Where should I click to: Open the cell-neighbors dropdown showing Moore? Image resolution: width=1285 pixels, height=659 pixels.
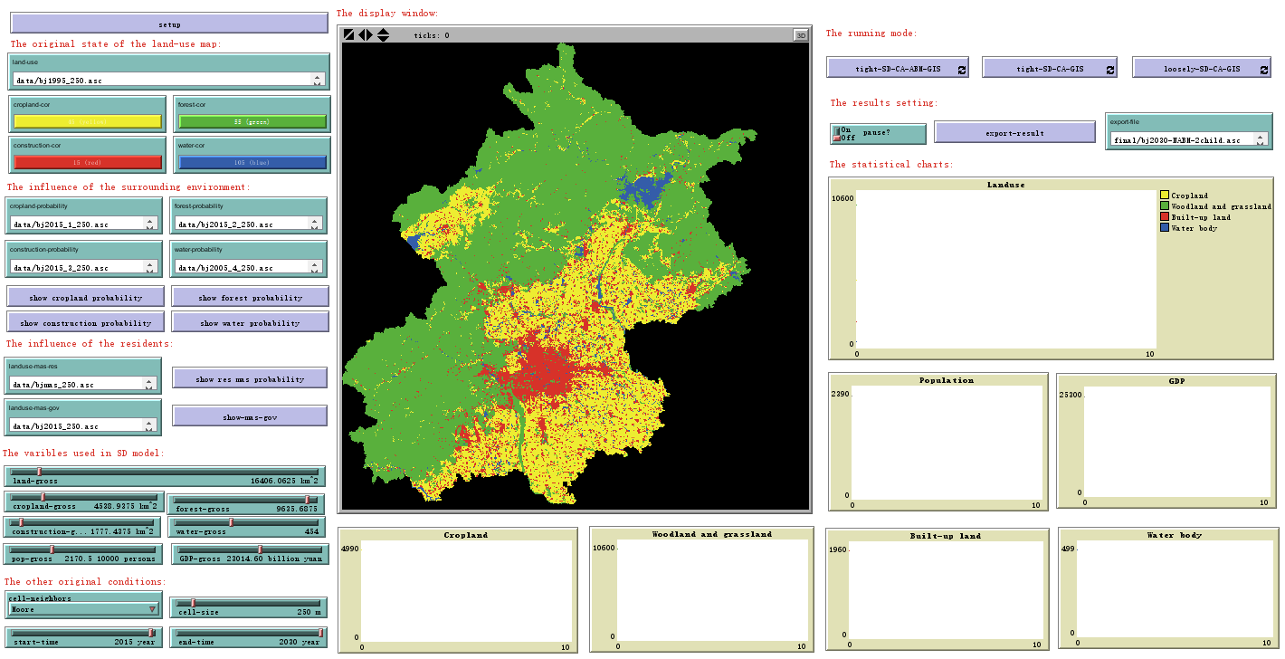[83, 609]
